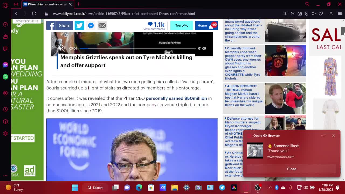Share article via Messenger button

(x=91, y=26)
